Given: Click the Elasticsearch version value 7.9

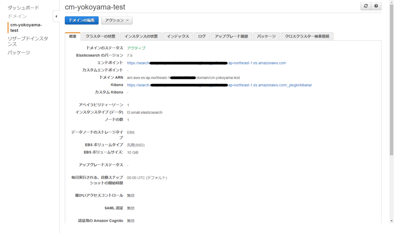Looking at the screenshot, I should coord(130,56).
